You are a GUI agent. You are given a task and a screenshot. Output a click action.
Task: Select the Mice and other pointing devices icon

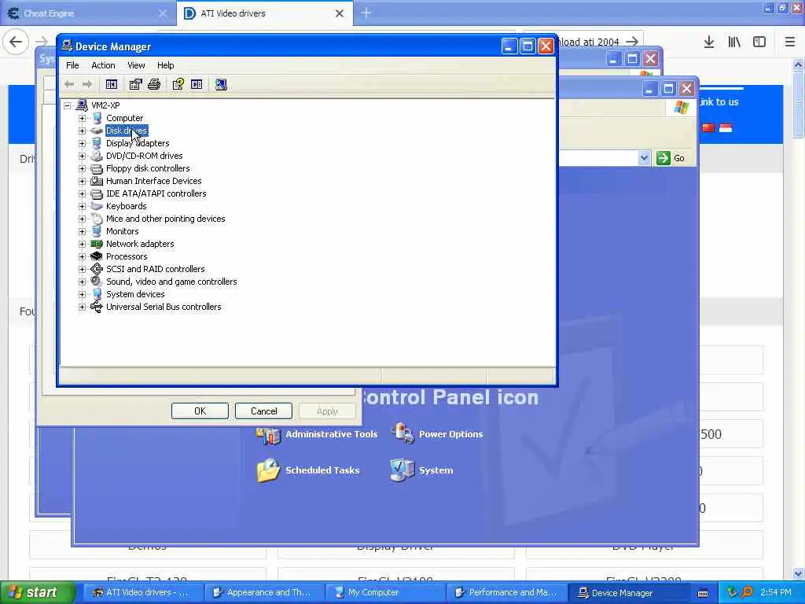point(97,219)
